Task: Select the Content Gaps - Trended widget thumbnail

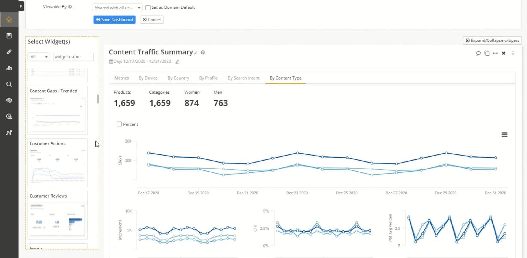Action: [57, 110]
